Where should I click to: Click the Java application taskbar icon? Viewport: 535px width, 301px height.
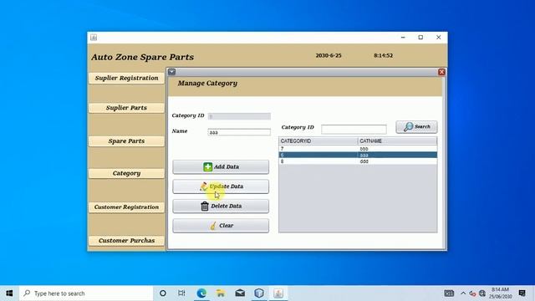coord(278,293)
